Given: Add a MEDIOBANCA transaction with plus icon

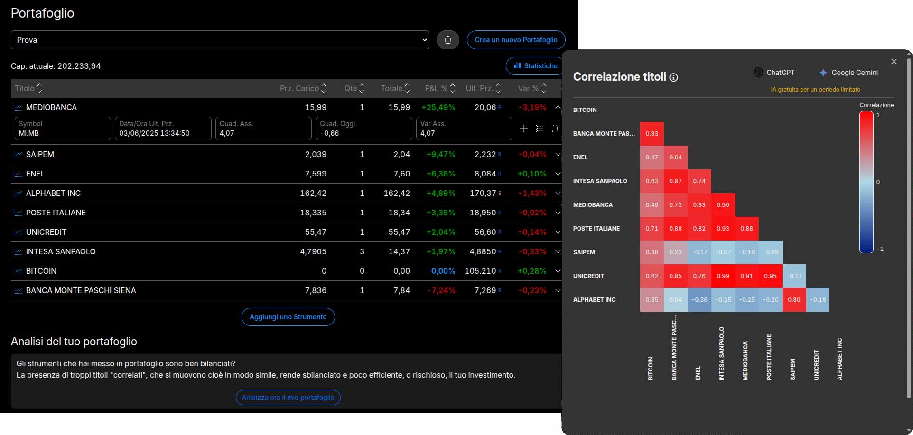Looking at the screenshot, I should (x=524, y=129).
